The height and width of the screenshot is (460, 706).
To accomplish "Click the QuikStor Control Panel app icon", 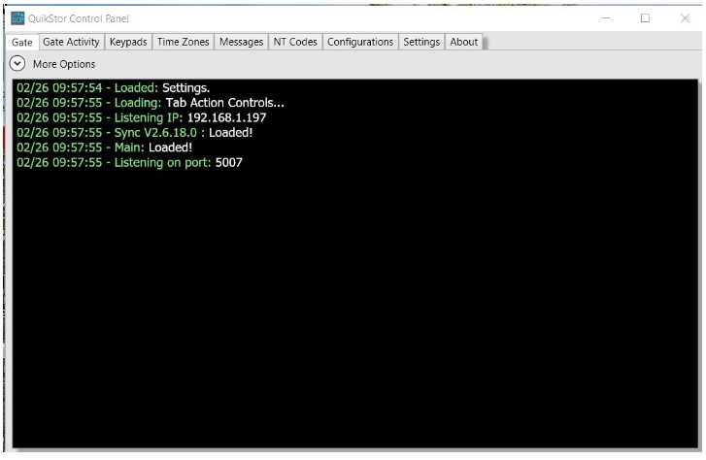I will point(17,18).
